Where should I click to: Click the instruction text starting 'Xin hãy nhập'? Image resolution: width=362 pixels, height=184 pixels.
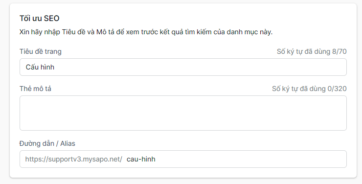coord(146,32)
